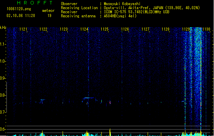Click the 0.6 frequency axis label
Screen dimensions: 214x136
[x=3, y=129]
